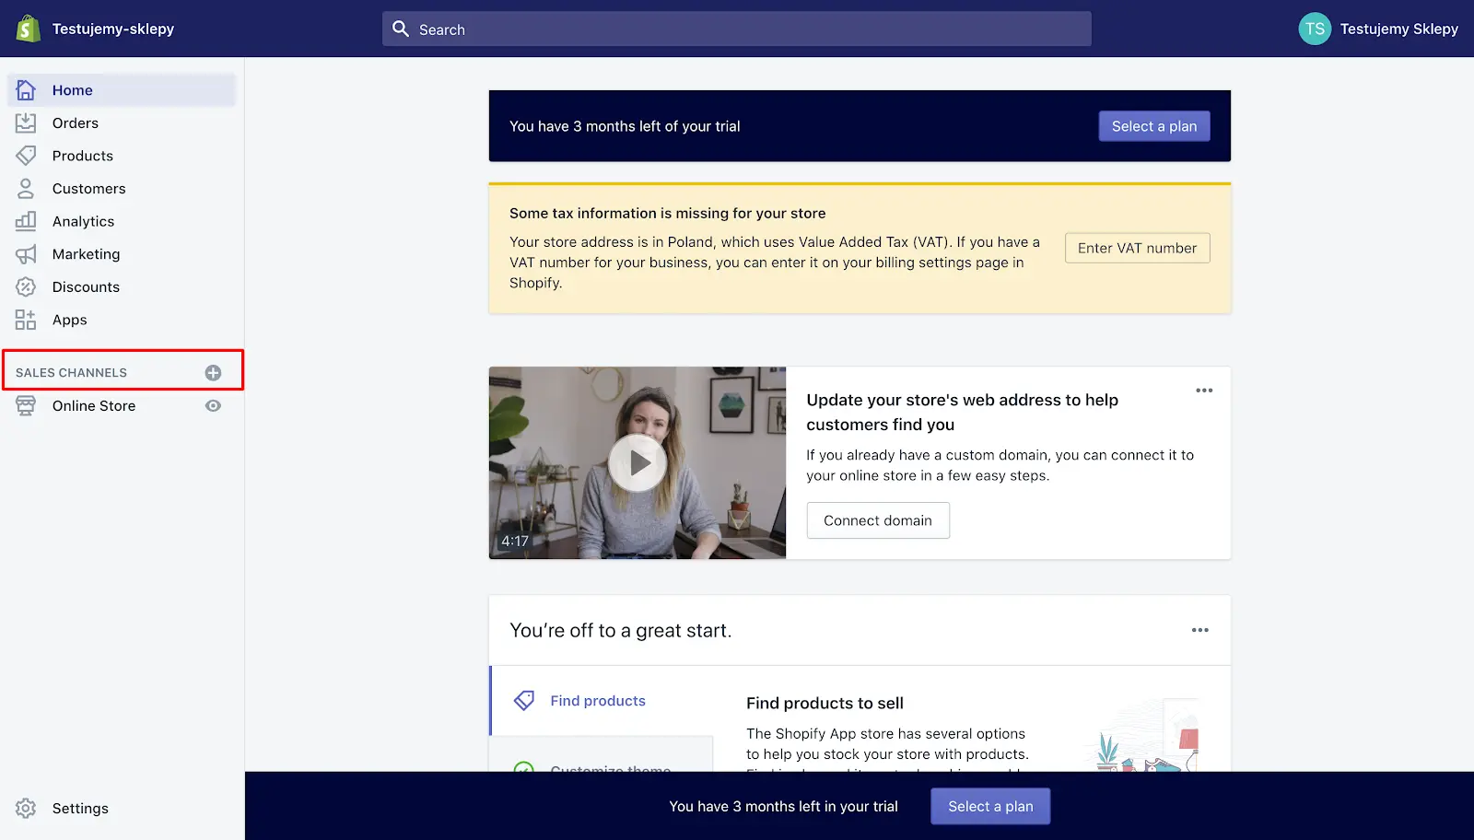Click the Online Store storefront icon
The width and height of the screenshot is (1474, 840).
(26, 406)
